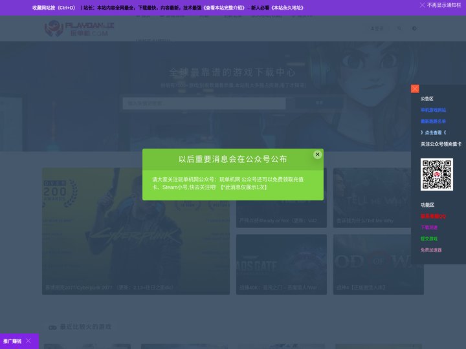The image size is (466, 349).
Task: Close the orange-buttoned side panel
Action: click(415, 89)
